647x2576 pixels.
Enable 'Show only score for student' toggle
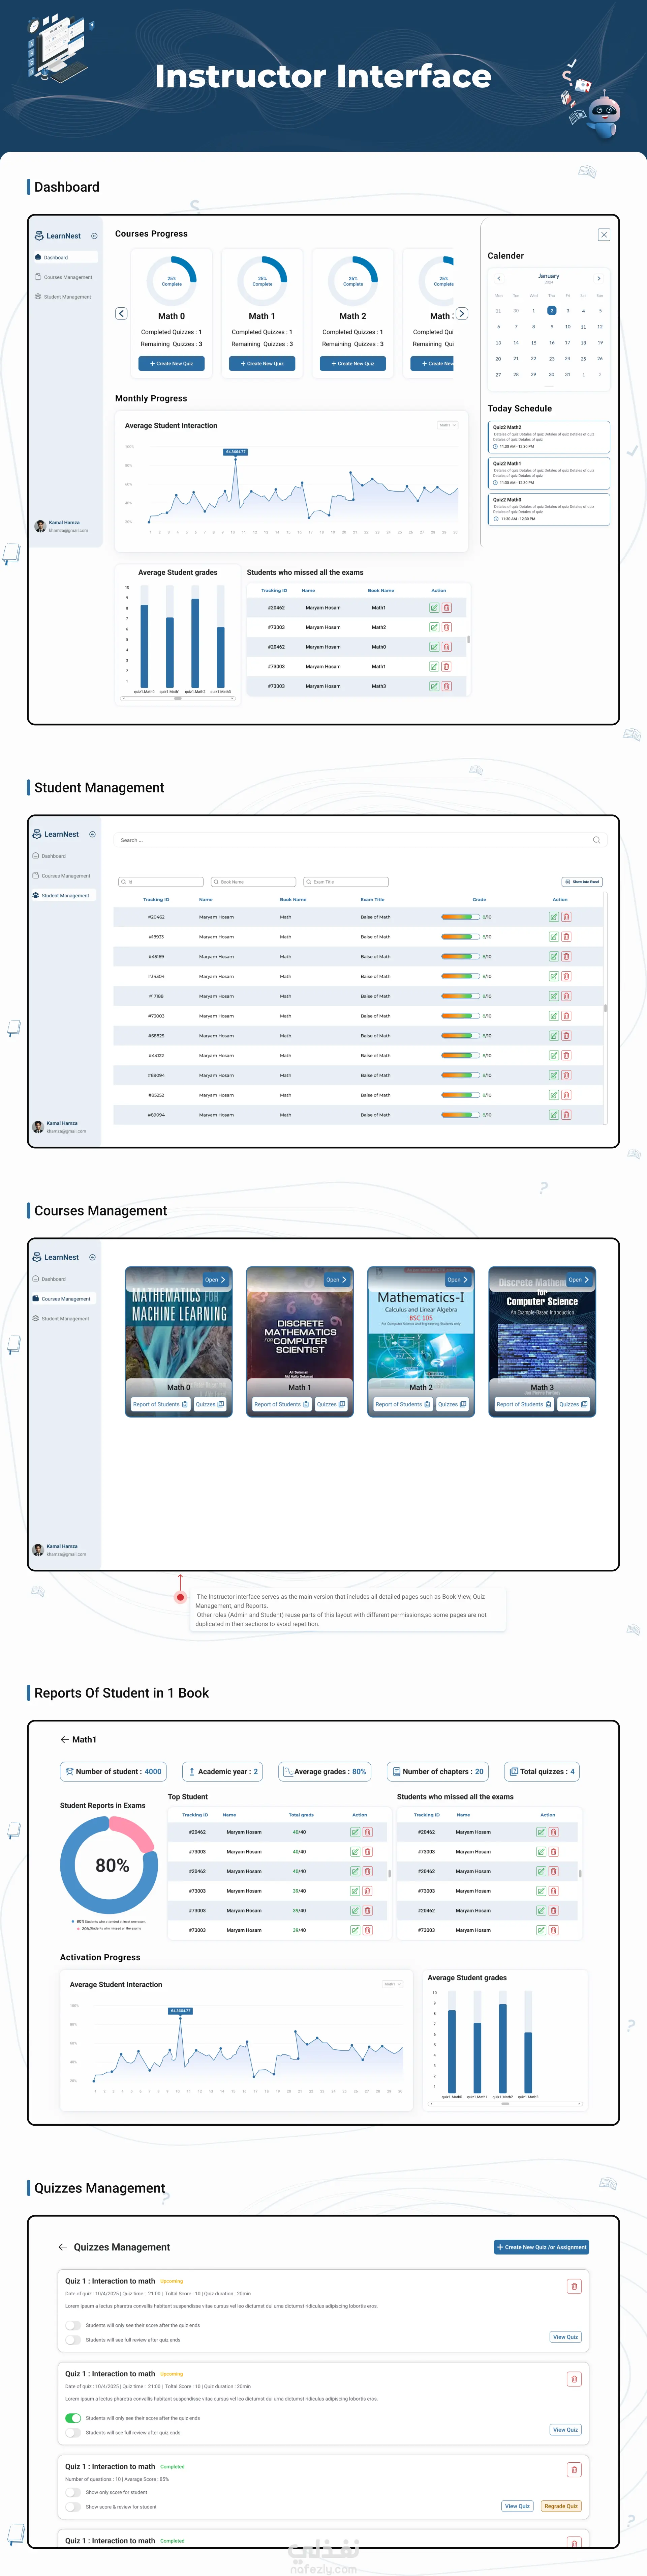pyautogui.click(x=73, y=2492)
